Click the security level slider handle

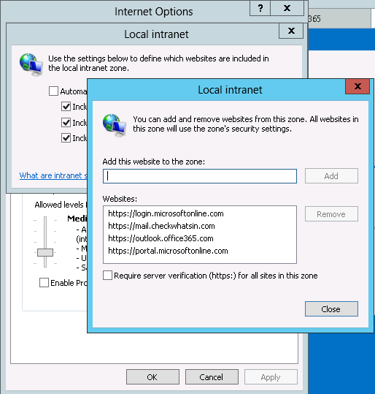click(45, 252)
